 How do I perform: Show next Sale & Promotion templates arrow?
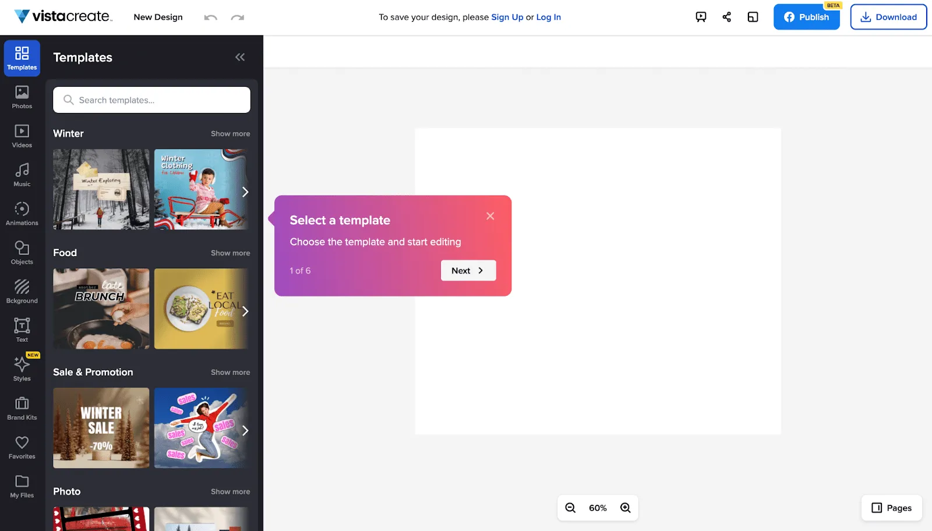[245, 430]
